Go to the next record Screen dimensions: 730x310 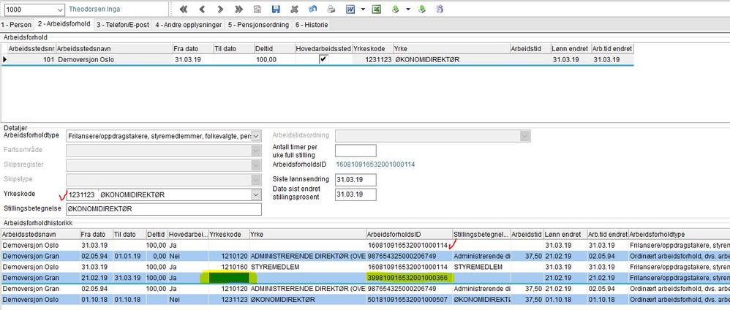tap(219, 10)
